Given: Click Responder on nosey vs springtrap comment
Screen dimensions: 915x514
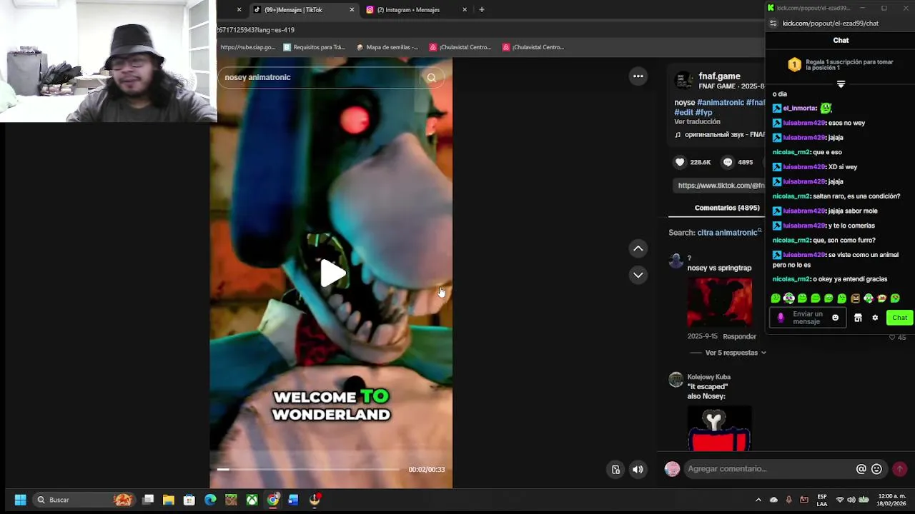Looking at the screenshot, I should pyautogui.click(x=739, y=336).
